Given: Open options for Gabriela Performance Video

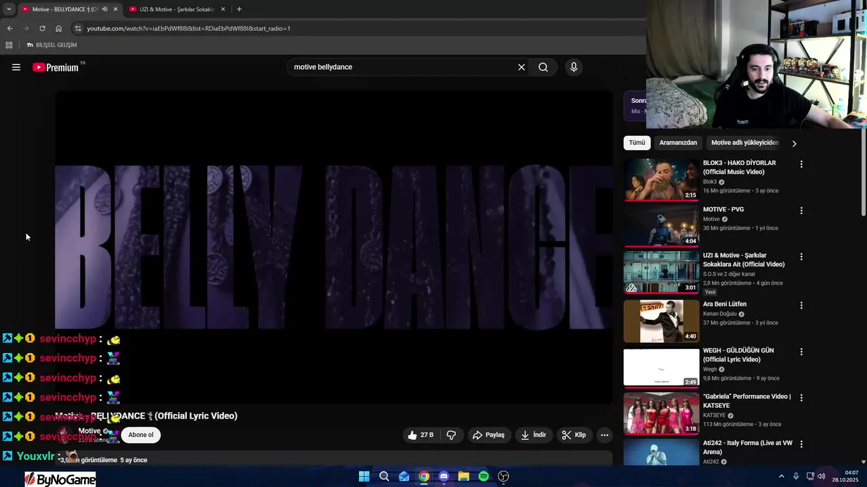Looking at the screenshot, I should 801,398.
